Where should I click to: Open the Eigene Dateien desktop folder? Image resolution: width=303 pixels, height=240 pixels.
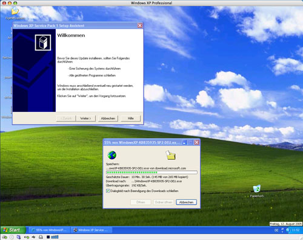pyautogui.click(x=15, y=13)
